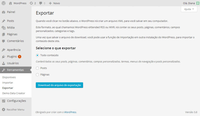Click the Exportar page heading

point(45,13)
